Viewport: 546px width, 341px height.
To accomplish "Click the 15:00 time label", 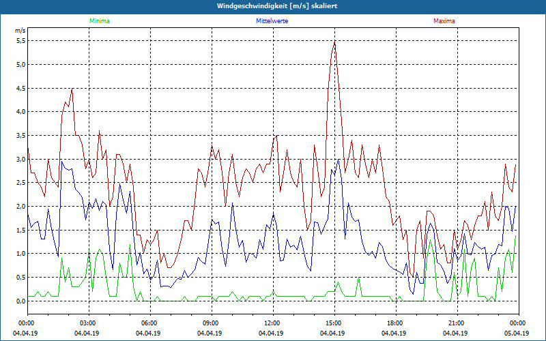I will [x=334, y=323].
